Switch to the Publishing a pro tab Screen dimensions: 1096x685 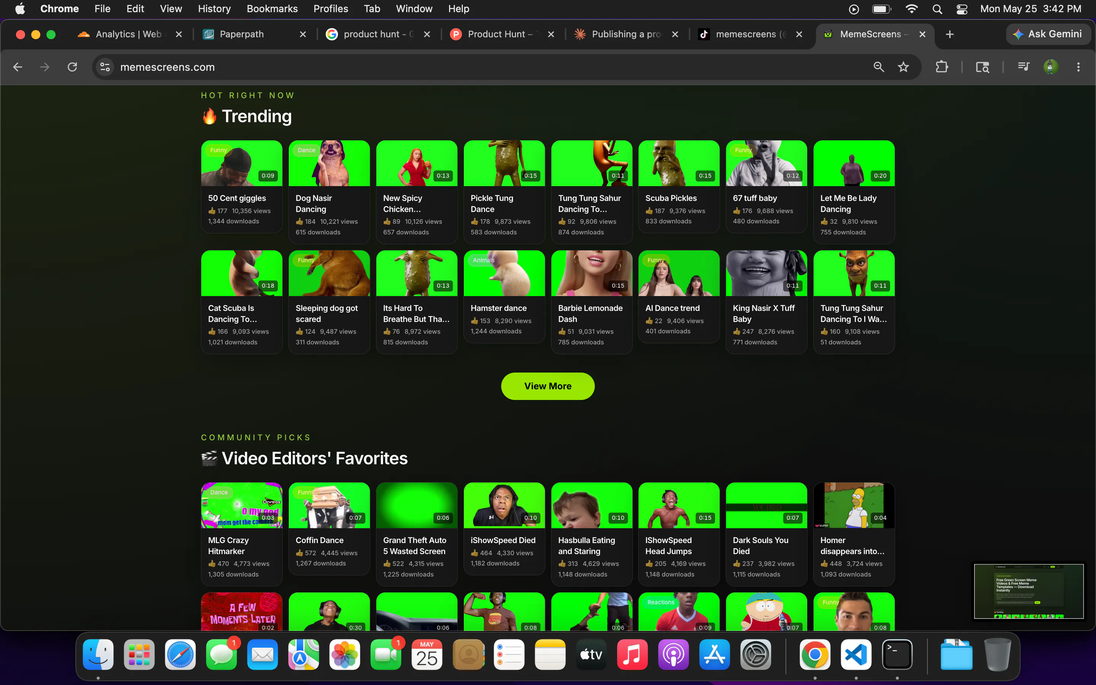[626, 34]
